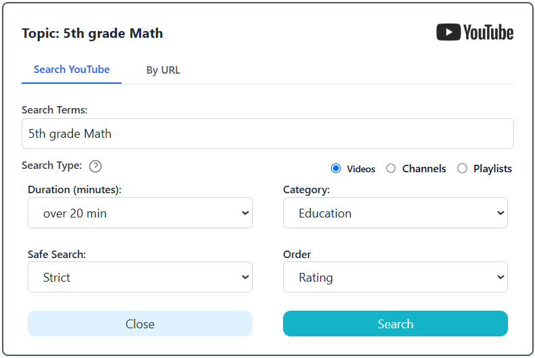
Task: Click the Category dropdown chevron arrow
Action: tap(500, 213)
